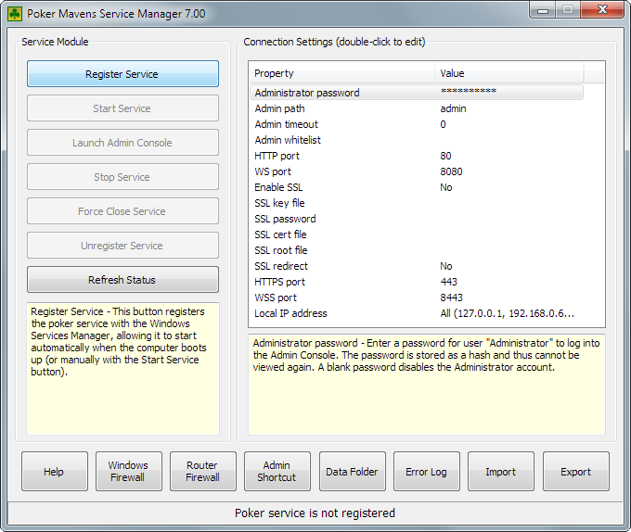Click the 'Poker service is not registered' status bar
This screenshot has width=631, height=532.
[315, 513]
